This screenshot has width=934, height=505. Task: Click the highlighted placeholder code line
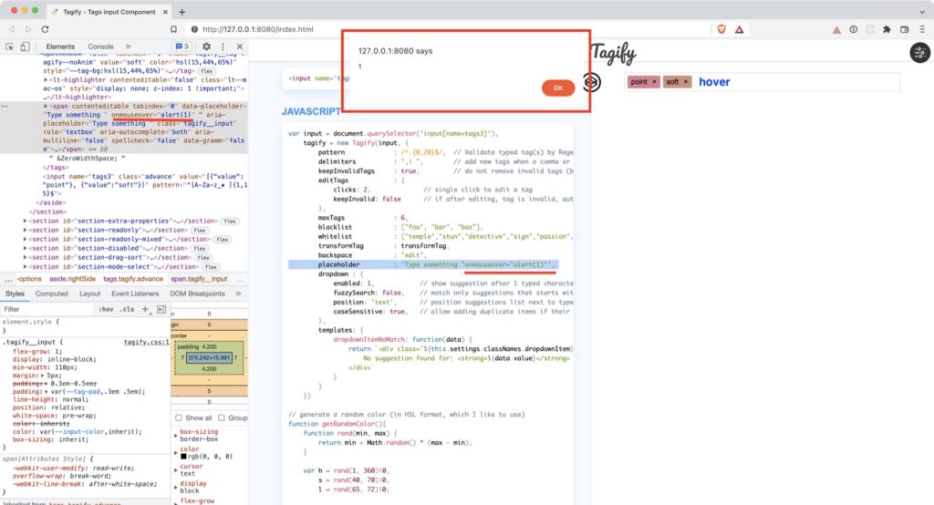(x=421, y=264)
